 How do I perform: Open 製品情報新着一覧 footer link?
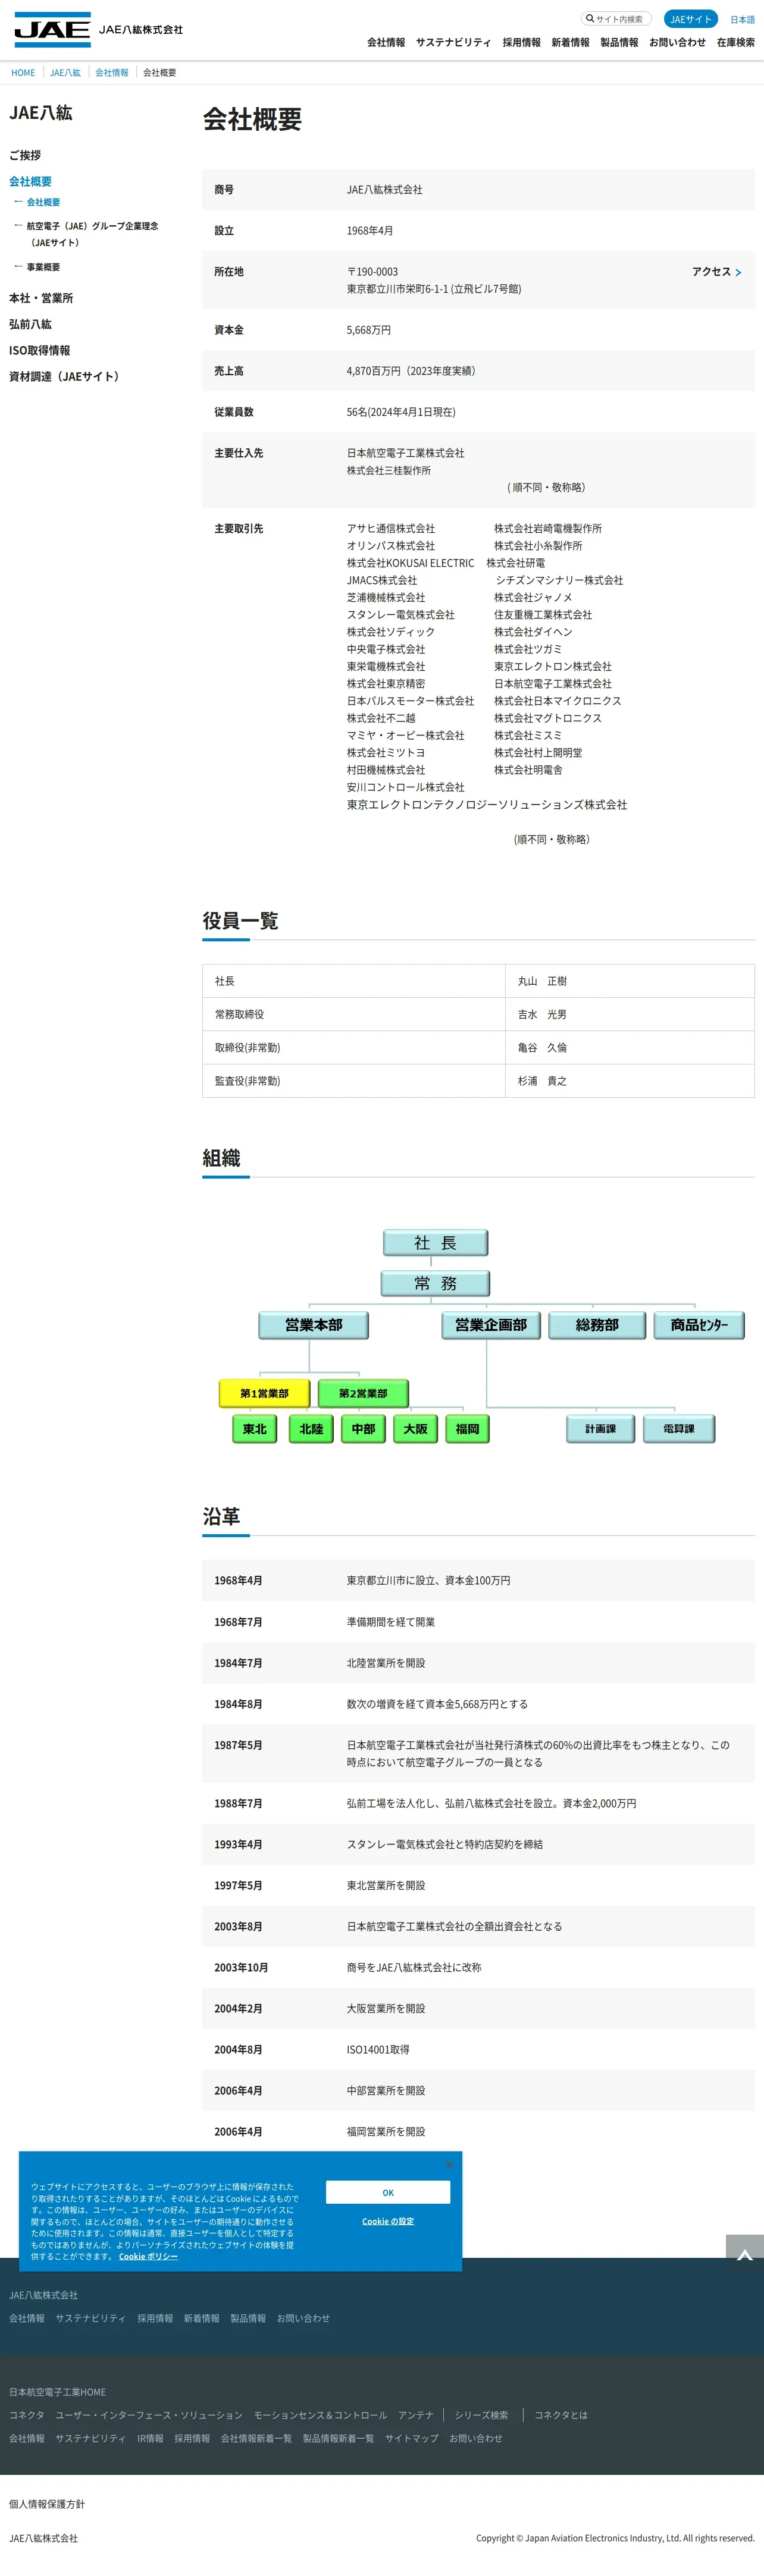tap(339, 2438)
